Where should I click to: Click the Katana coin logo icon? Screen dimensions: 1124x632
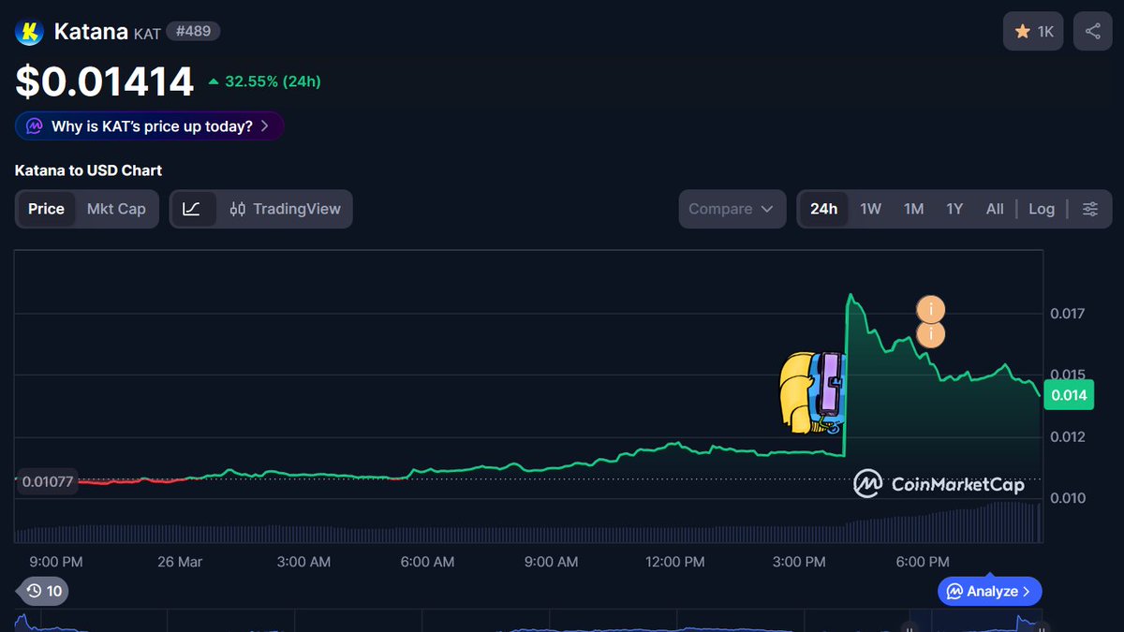[30, 32]
